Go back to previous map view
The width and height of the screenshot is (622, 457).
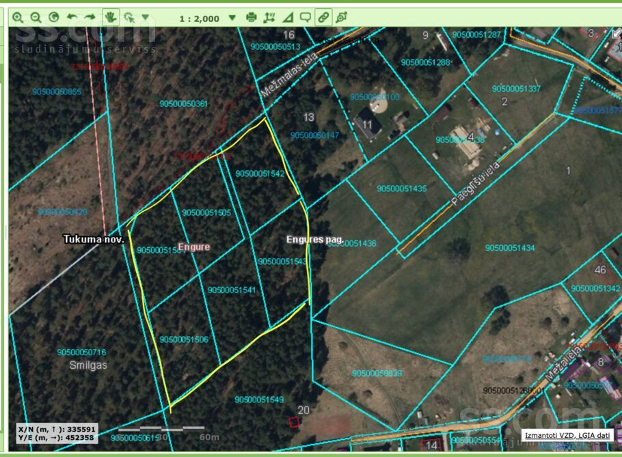pos(72,17)
